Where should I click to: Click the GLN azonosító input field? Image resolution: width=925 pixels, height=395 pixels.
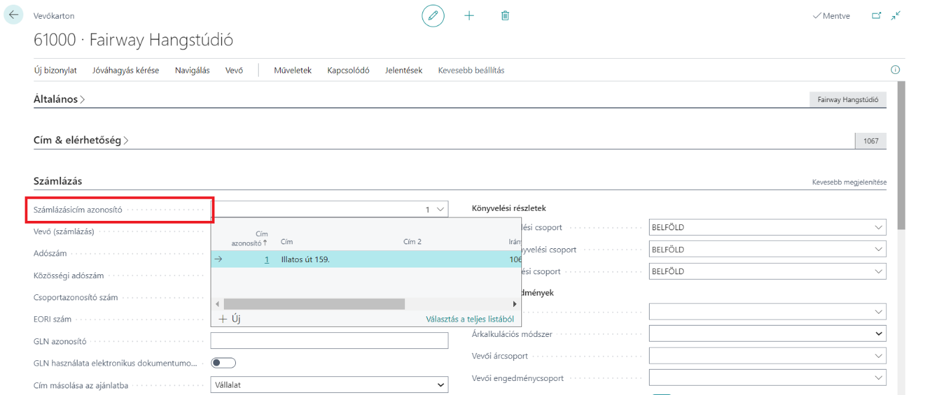click(329, 341)
